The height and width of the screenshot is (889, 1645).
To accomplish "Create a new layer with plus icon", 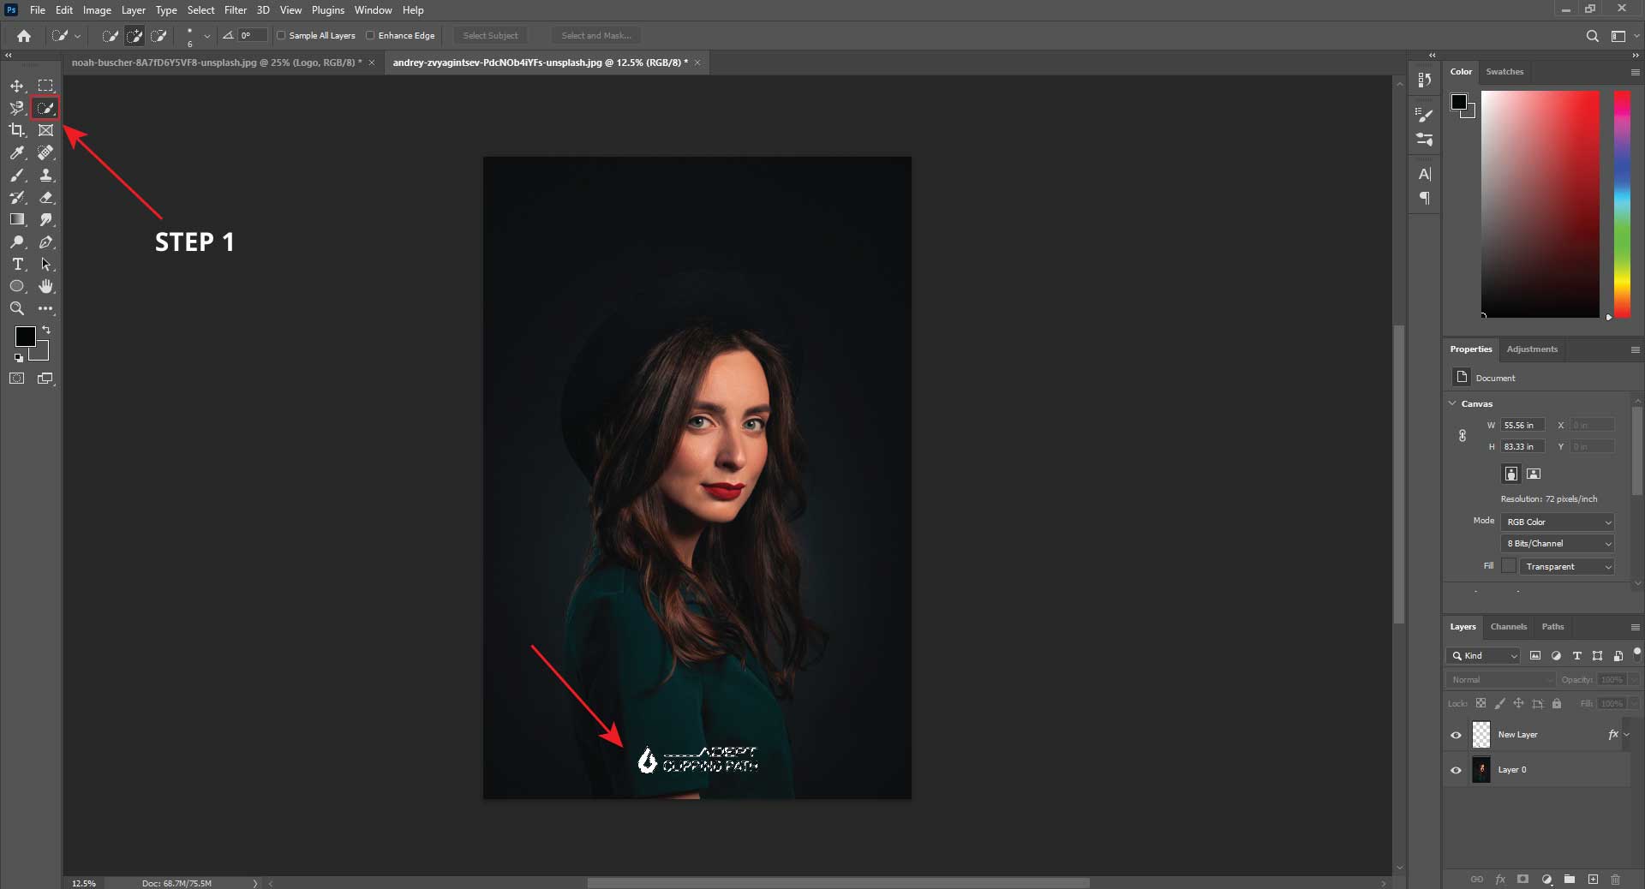I will point(1593,880).
